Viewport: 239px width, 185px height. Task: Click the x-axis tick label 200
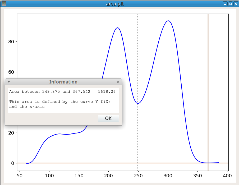click(108, 176)
